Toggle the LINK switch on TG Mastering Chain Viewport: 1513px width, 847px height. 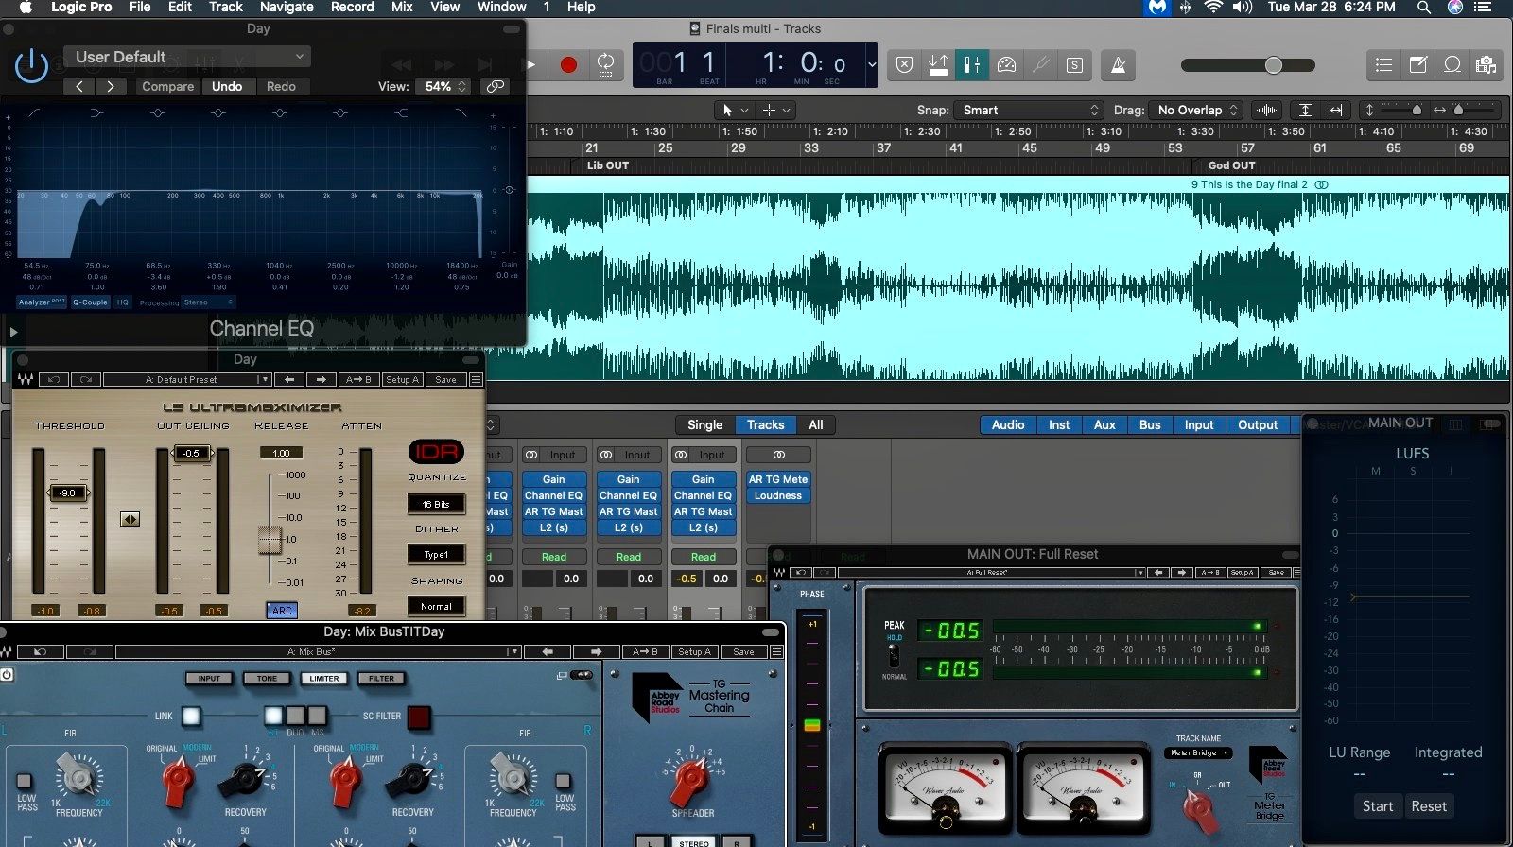pos(191,716)
